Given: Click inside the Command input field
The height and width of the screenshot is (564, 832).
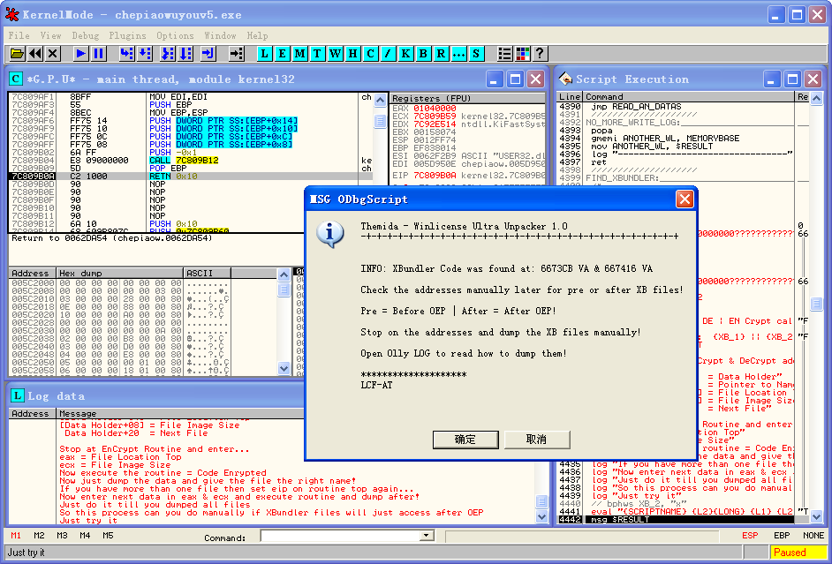Looking at the screenshot, I should pos(340,536).
